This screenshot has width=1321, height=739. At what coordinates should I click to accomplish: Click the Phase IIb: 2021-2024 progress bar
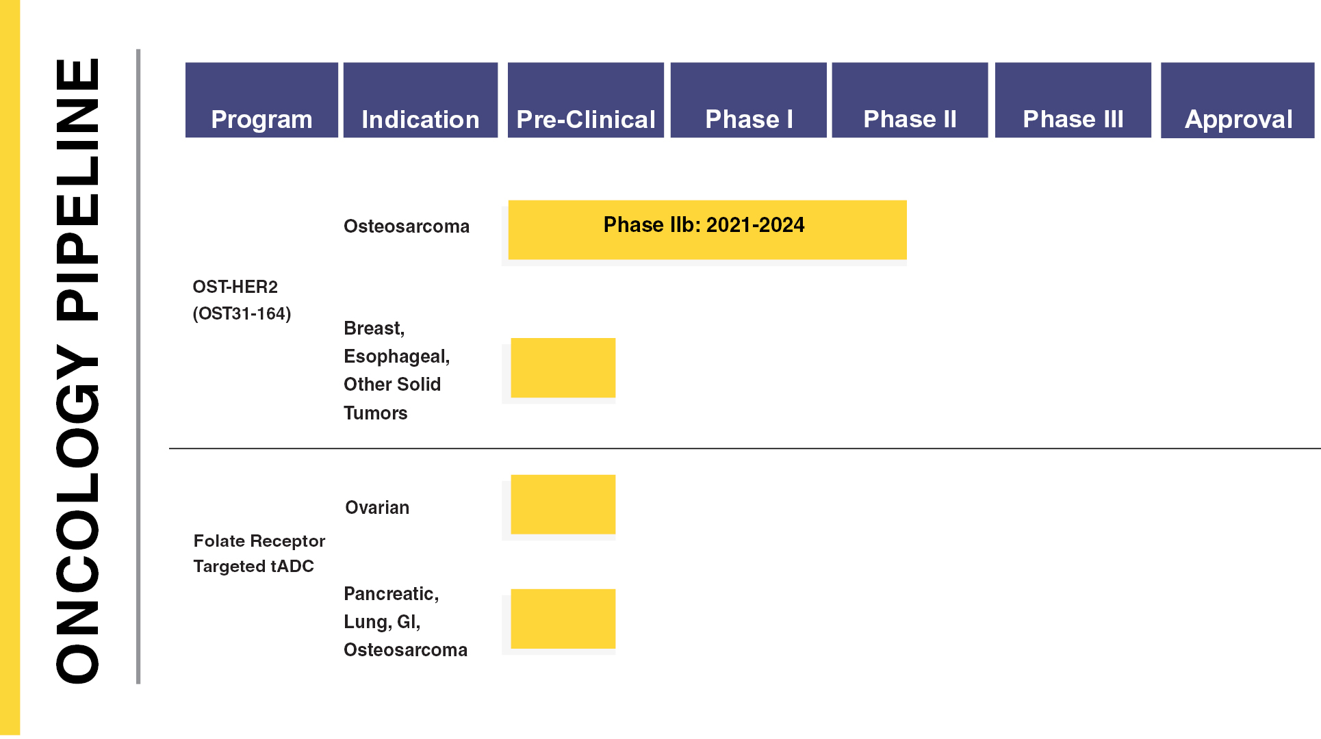(x=707, y=230)
